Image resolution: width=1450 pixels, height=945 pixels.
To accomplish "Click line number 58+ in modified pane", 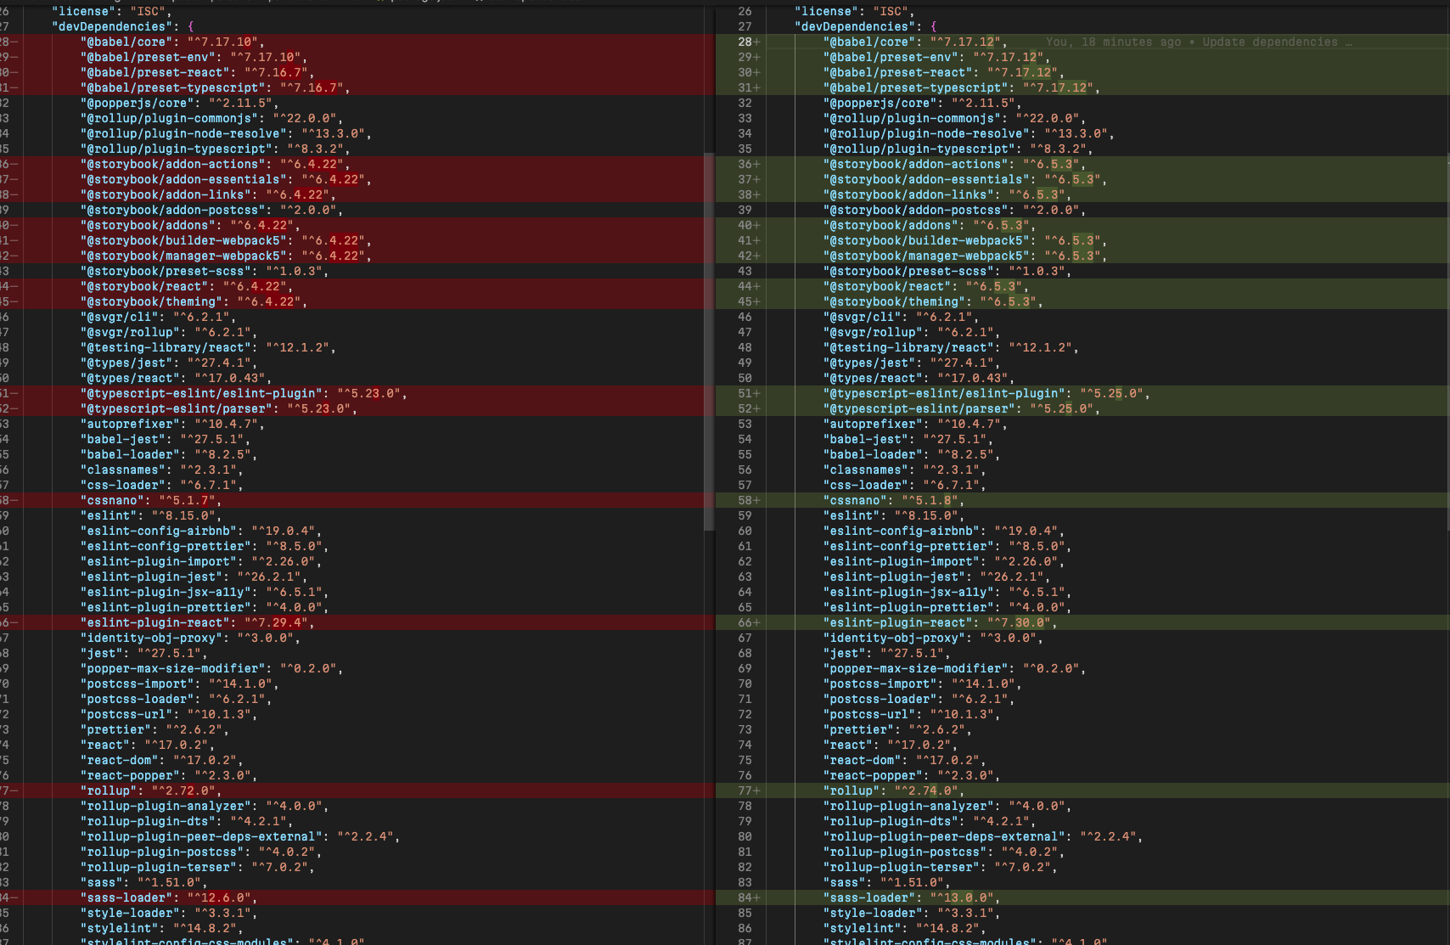I will coord(748,500).
